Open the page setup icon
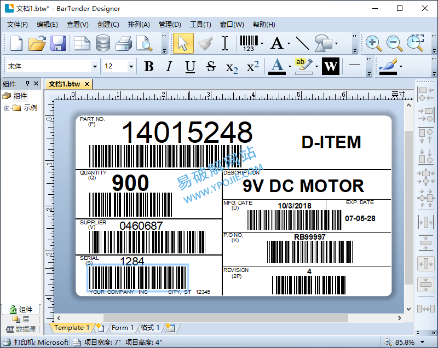 [82, 43]
